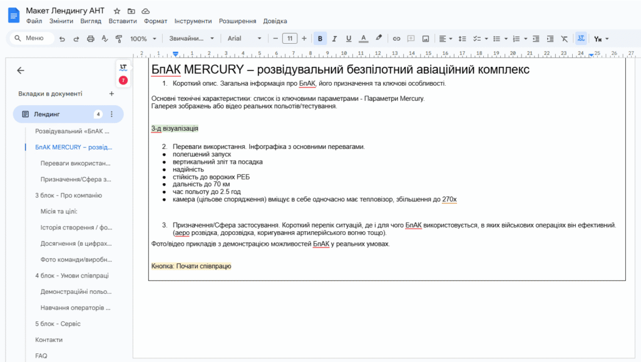Insert a link with chain icon
Image resolution: width=641 pixels, height=362 pixels.
(x=396, y=39)
